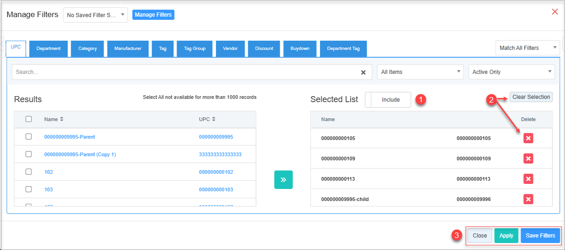Click the Clear Selection button

point(531,97)
